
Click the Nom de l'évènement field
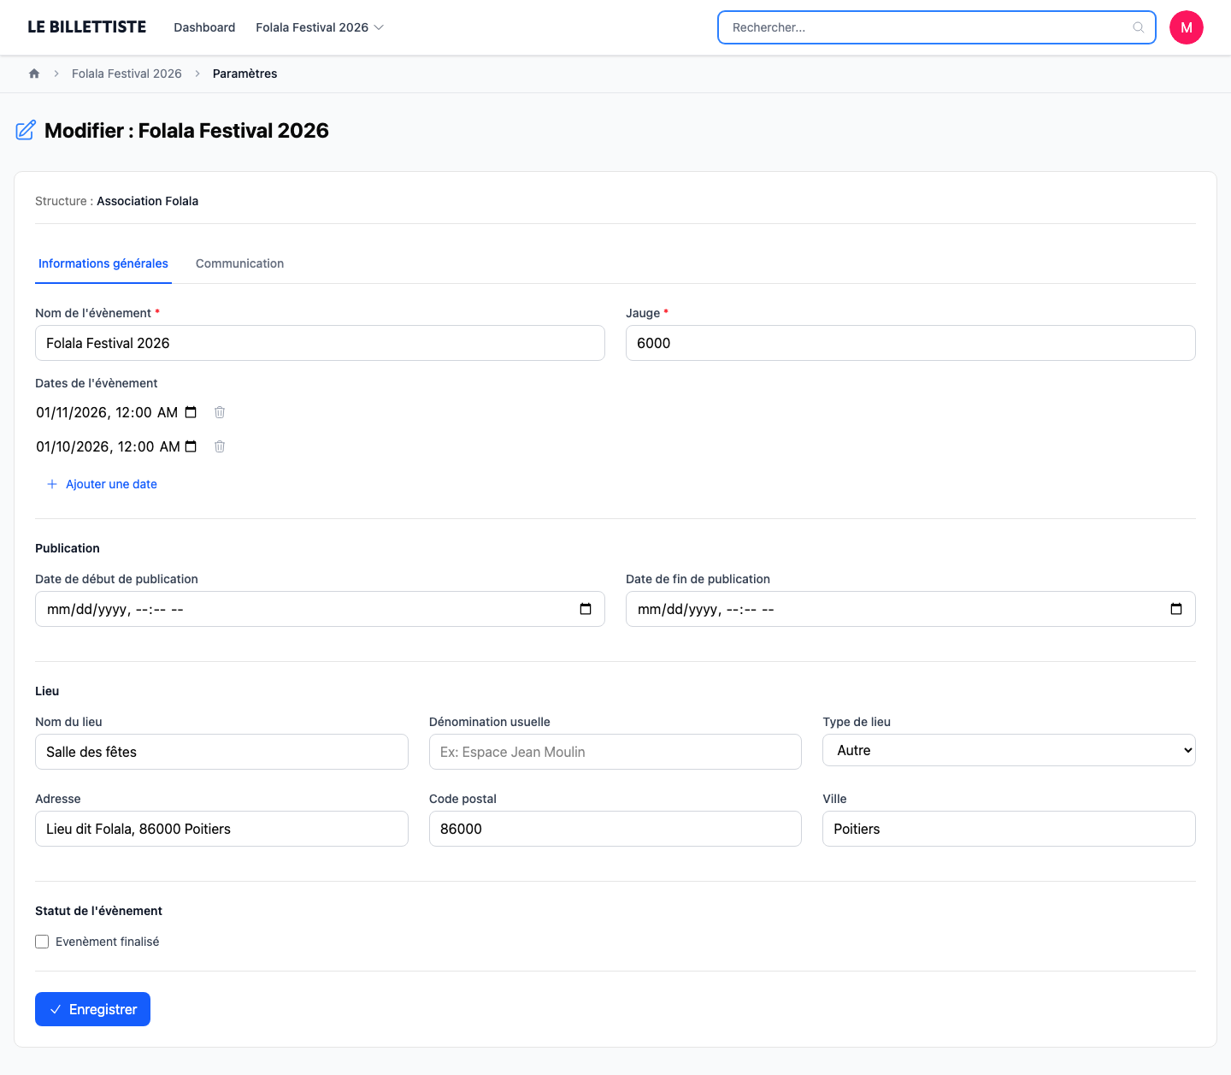point(320,343)
